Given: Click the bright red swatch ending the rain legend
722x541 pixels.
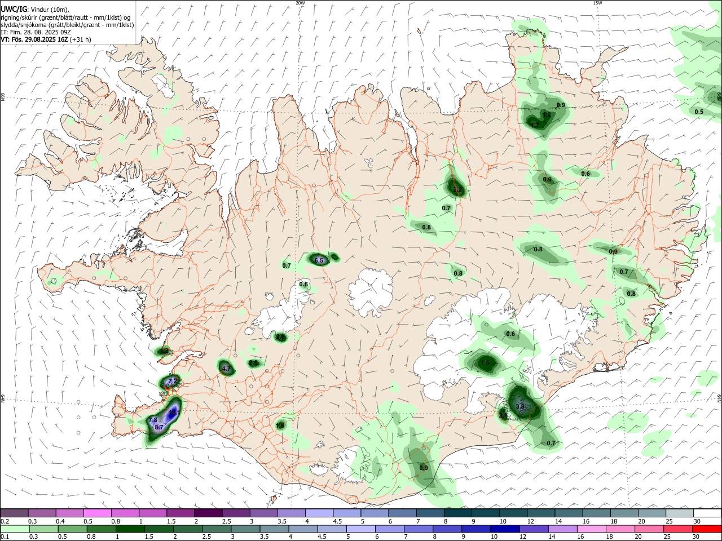Looking at the screenshot, I should tap(707, 529).
